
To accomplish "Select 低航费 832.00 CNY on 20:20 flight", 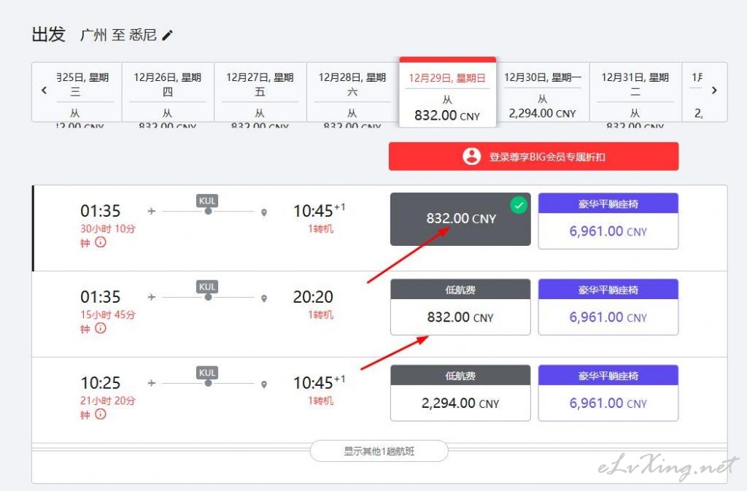I will point(460,307).
